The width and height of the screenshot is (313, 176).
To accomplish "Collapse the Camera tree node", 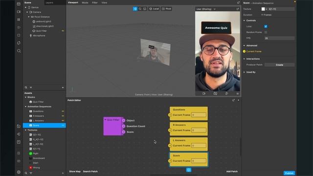I will click(x=27, y=12).
